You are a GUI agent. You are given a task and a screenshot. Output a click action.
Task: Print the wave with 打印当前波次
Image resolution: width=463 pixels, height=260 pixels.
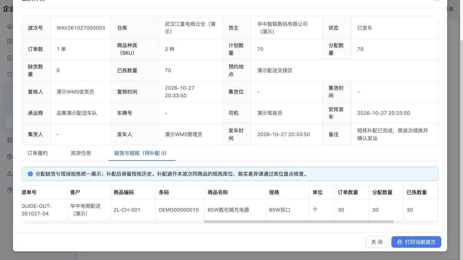(416, 242)
